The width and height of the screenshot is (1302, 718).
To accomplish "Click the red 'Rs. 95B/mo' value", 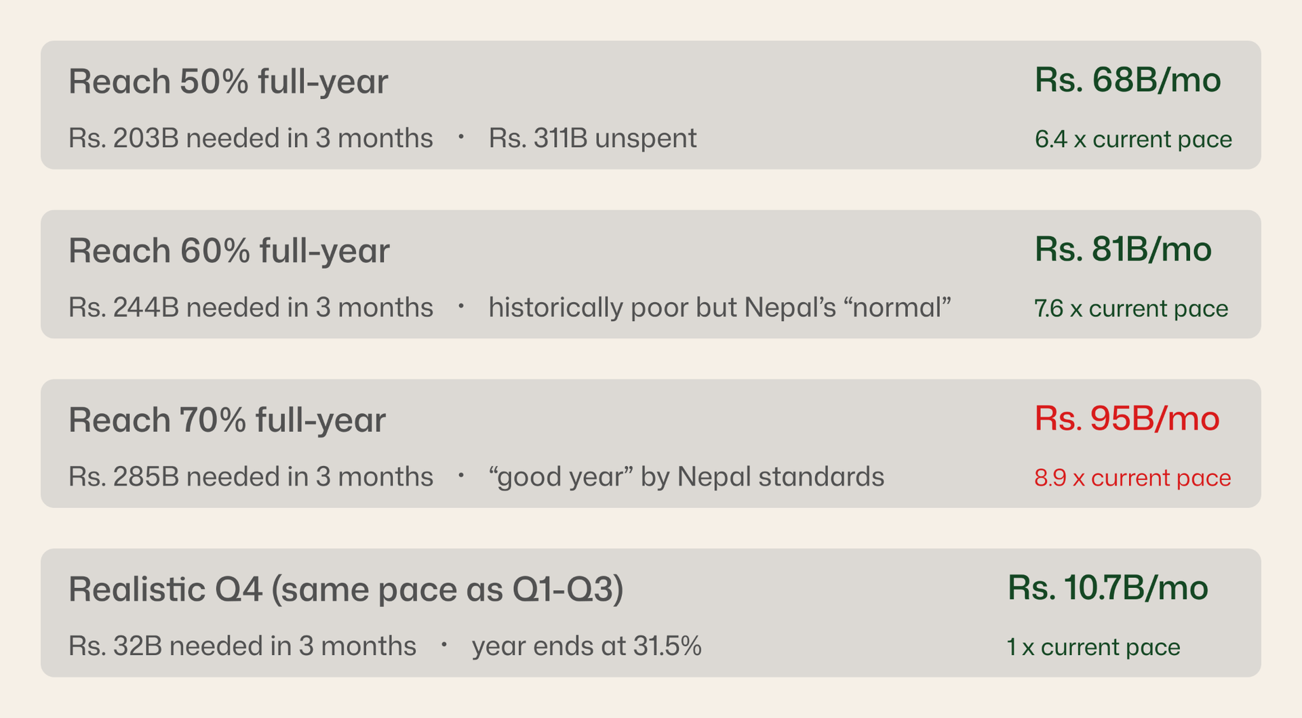I will point(1126,419).
